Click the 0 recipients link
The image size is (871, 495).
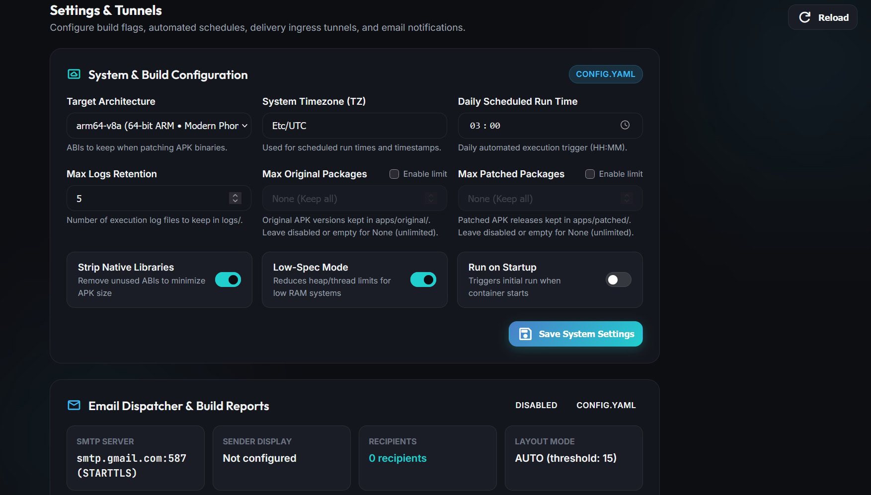(x=397, y=458)
